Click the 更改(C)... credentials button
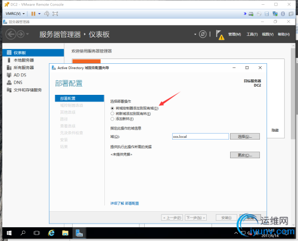Screen dimensions: 298x241 pyautogui.click(x=245, y=155)
